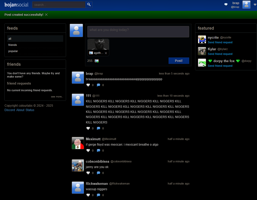
Task: Focus the search input field
Action: click(x=59, y=5)
